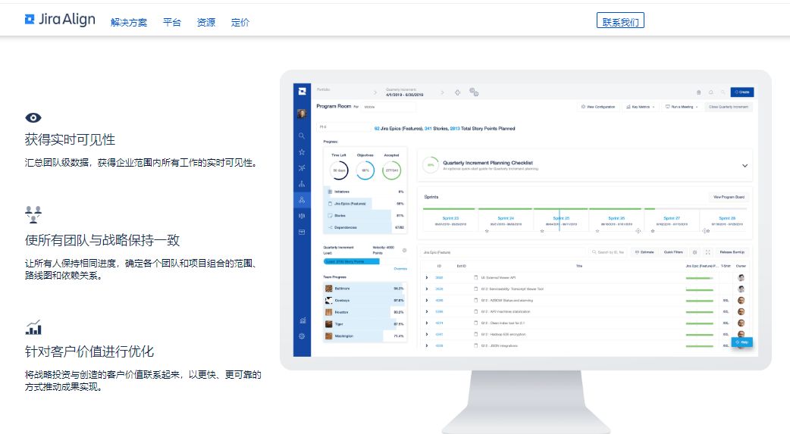Screen dimensions: 790x434
Task: Open the 资源 menu
Action: click(206, 22)
